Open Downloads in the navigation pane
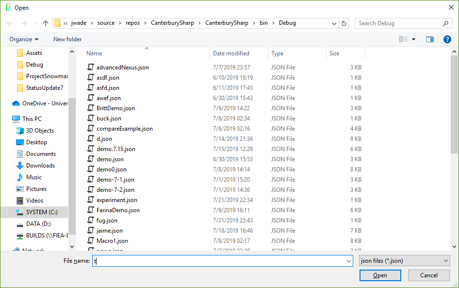Viewport: 459px width, 288px height. point(40,166)
